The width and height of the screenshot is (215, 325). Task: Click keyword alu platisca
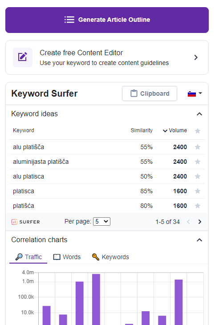coord(28,176)
